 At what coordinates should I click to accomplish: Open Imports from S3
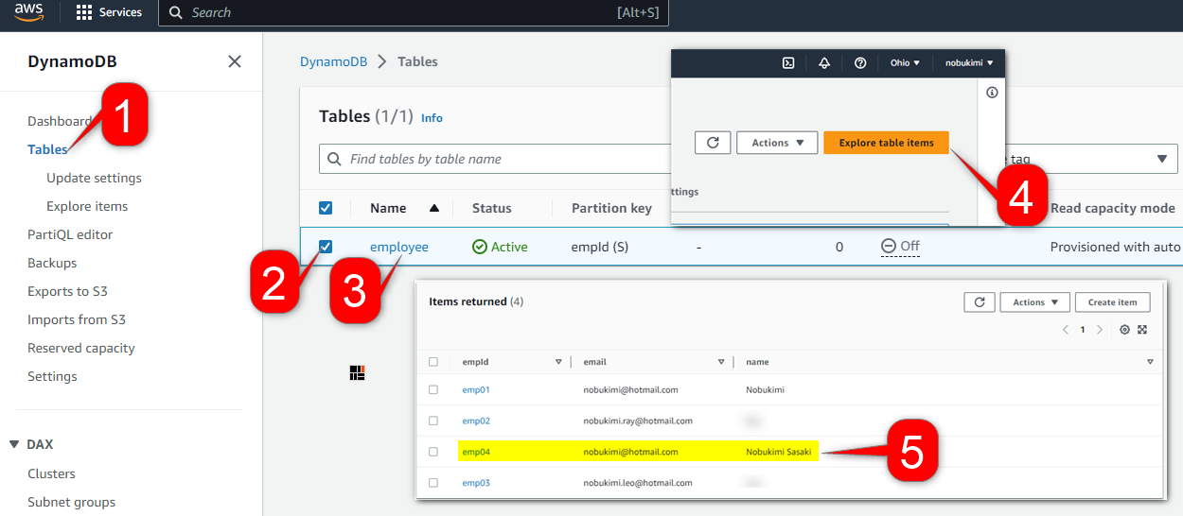click(77, 319)
